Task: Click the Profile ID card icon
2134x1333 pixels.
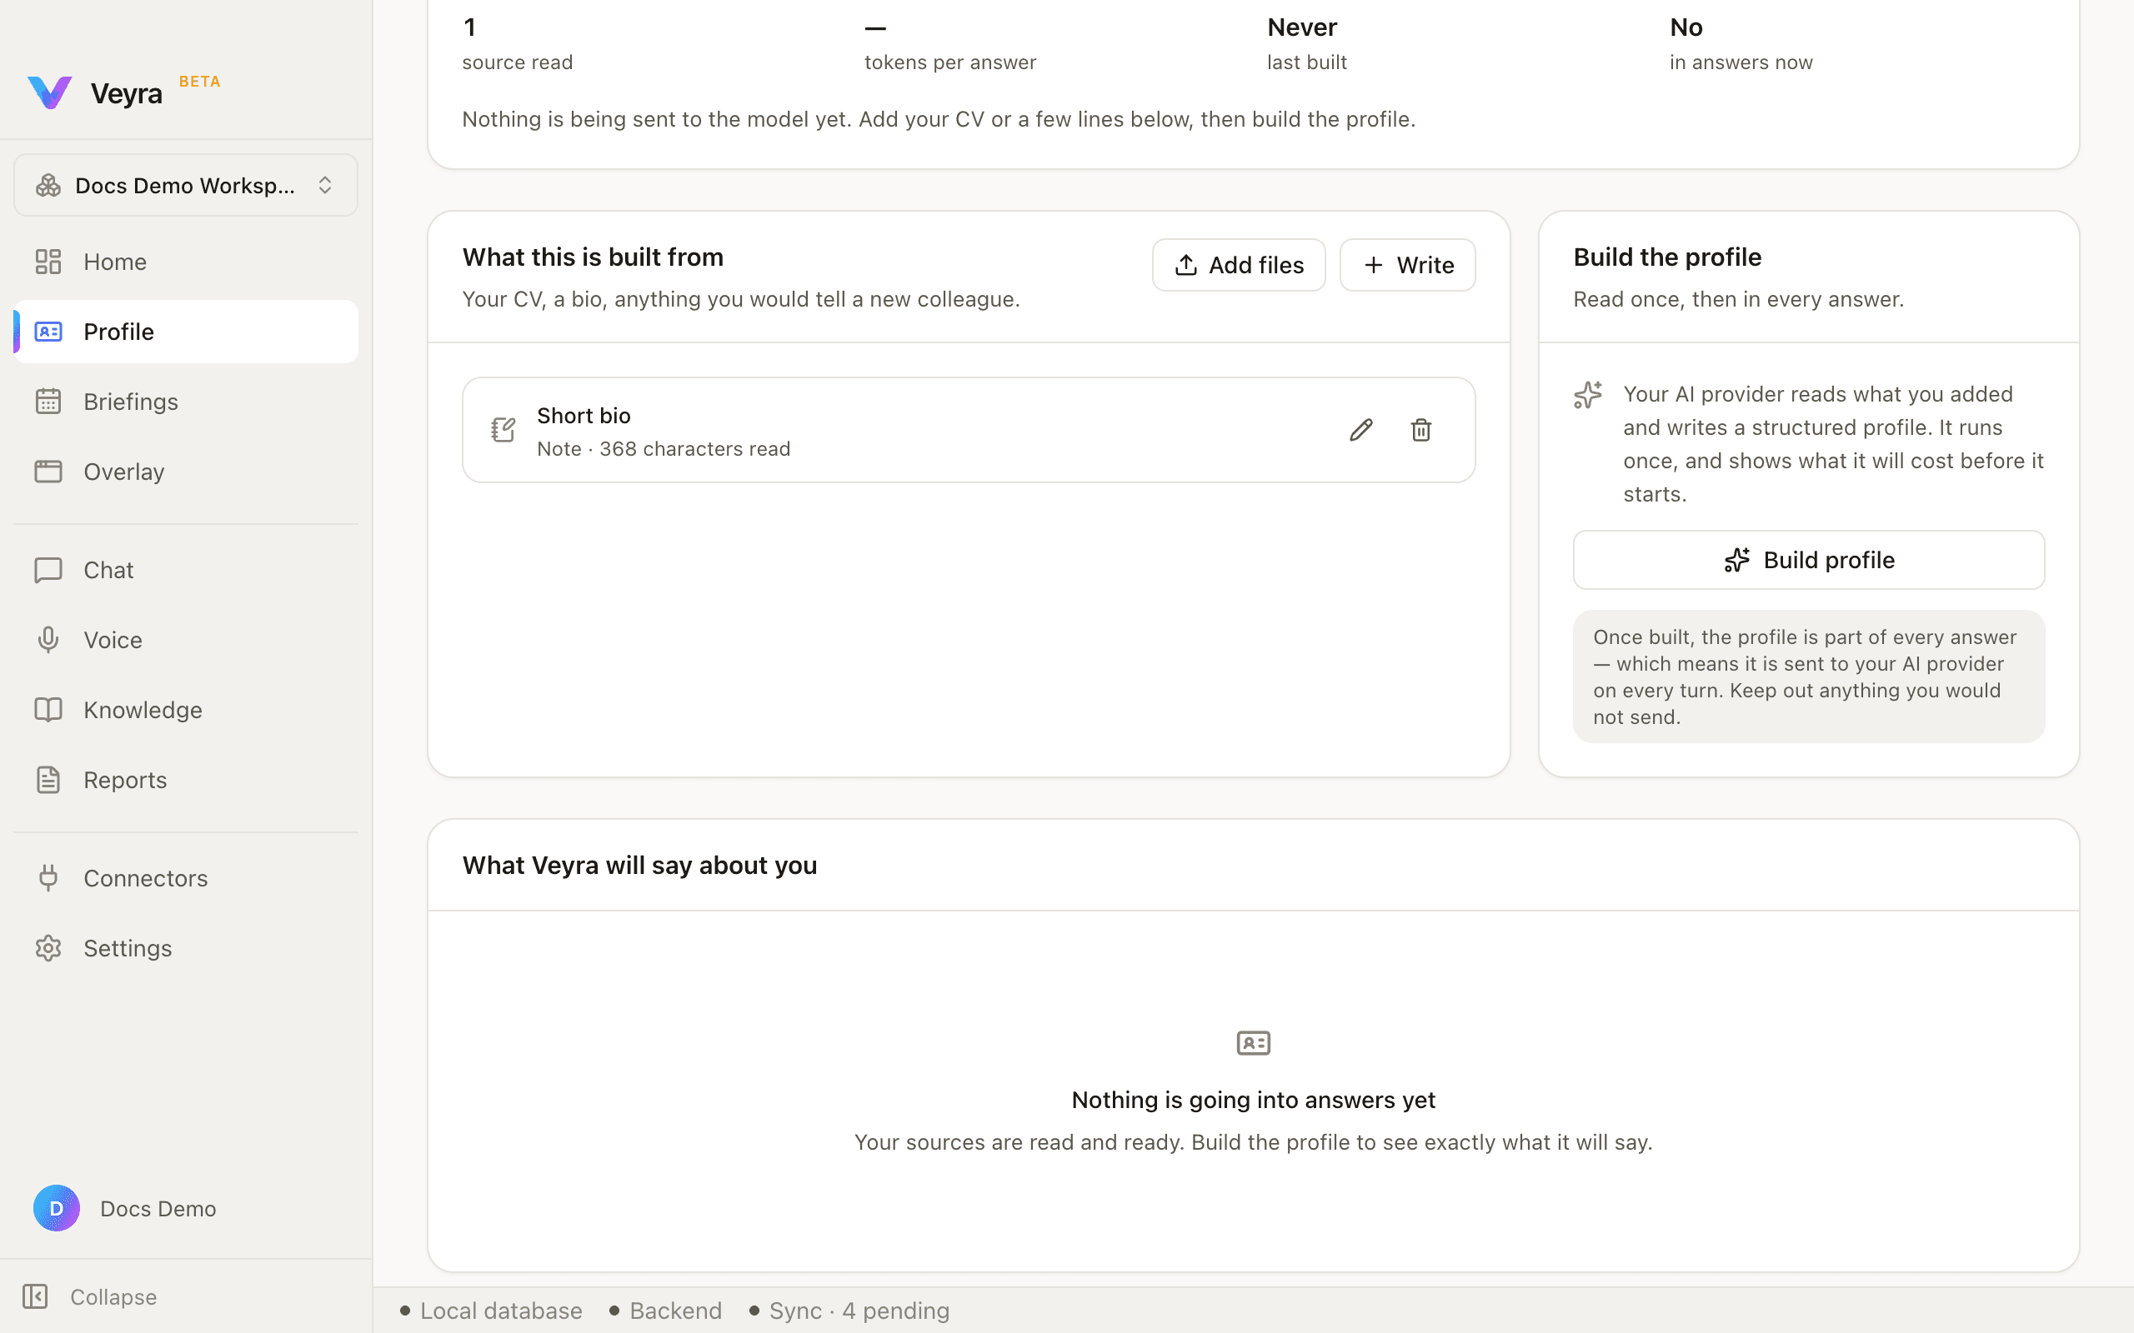Action: coord(48,332)
